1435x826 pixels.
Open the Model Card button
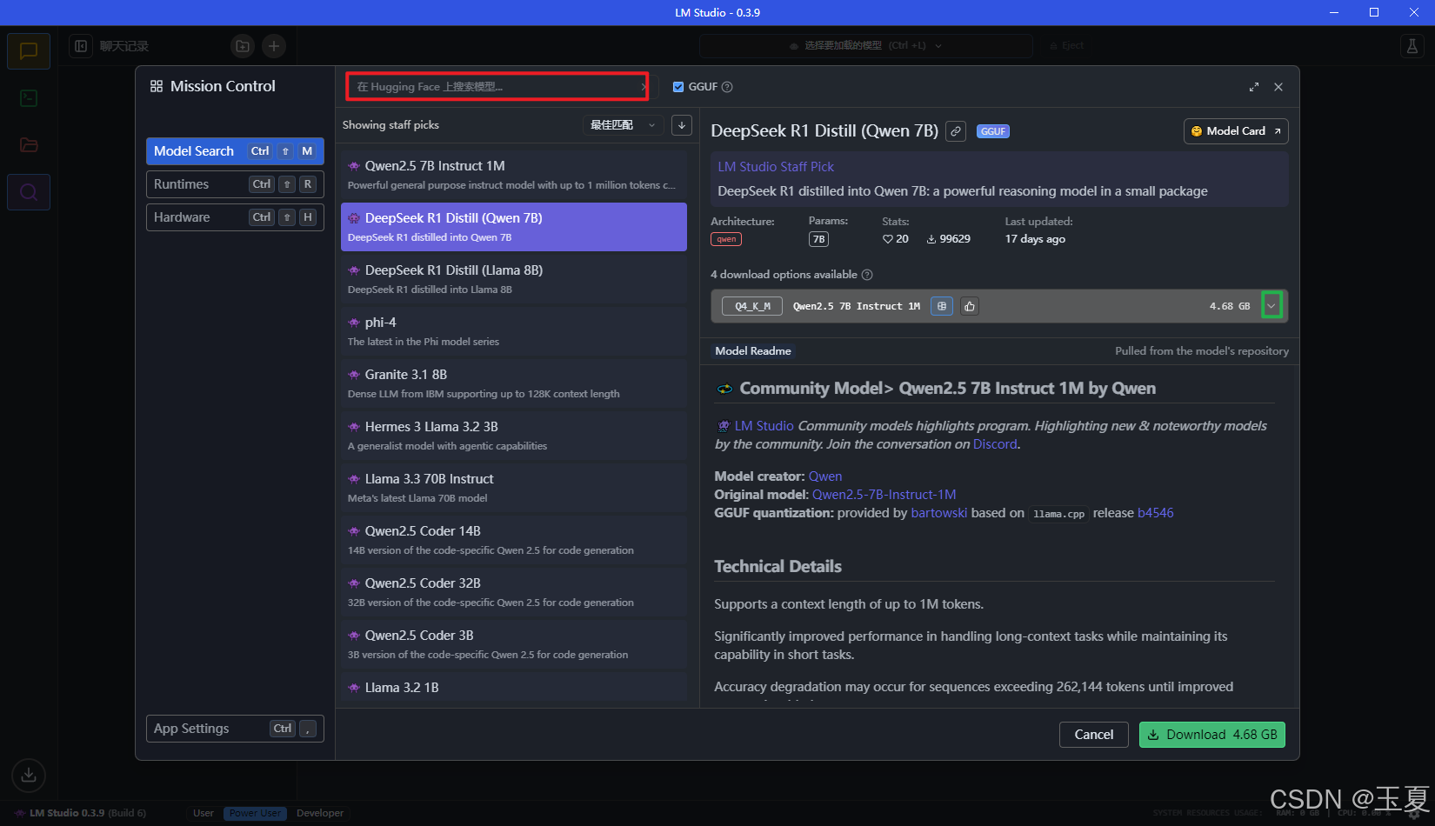tap(1236, 131)
